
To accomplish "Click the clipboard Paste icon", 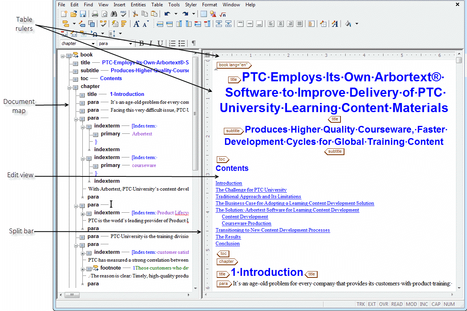I will 154,14.
